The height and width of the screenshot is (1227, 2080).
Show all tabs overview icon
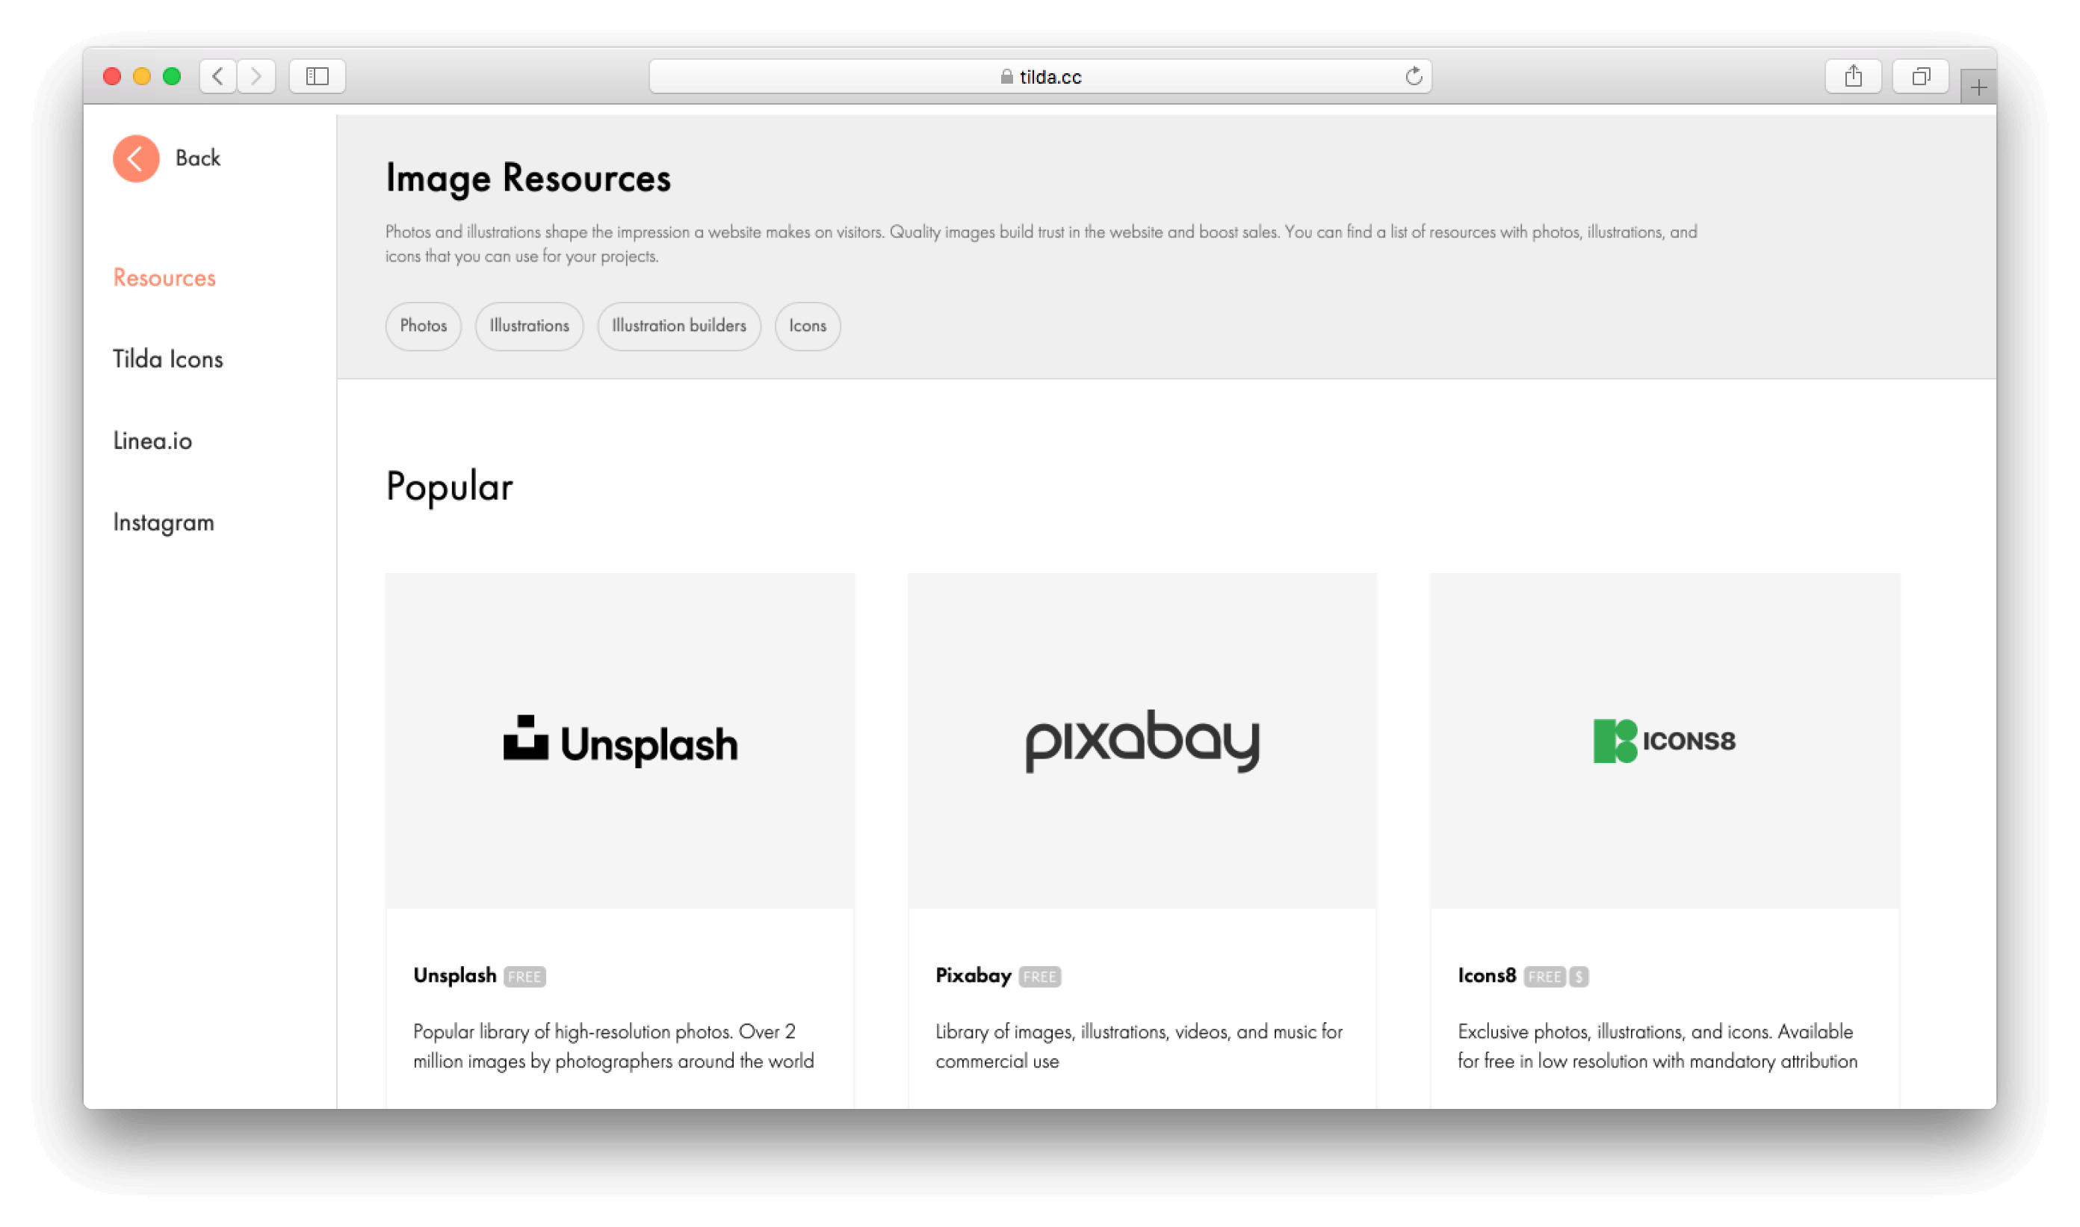point(1920,76)
